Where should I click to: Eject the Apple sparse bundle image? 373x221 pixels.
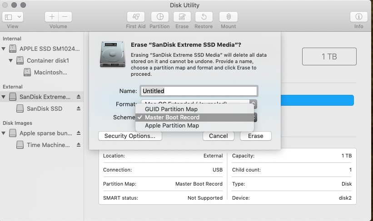click(x=79, y=133)
